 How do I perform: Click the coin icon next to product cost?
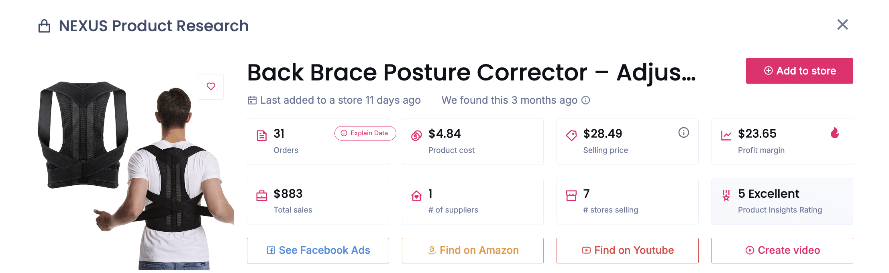click(416, 135)
